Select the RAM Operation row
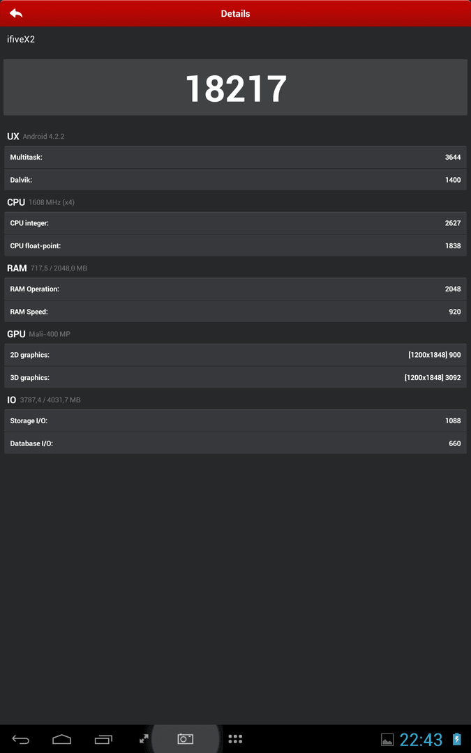 click(236, 289)
